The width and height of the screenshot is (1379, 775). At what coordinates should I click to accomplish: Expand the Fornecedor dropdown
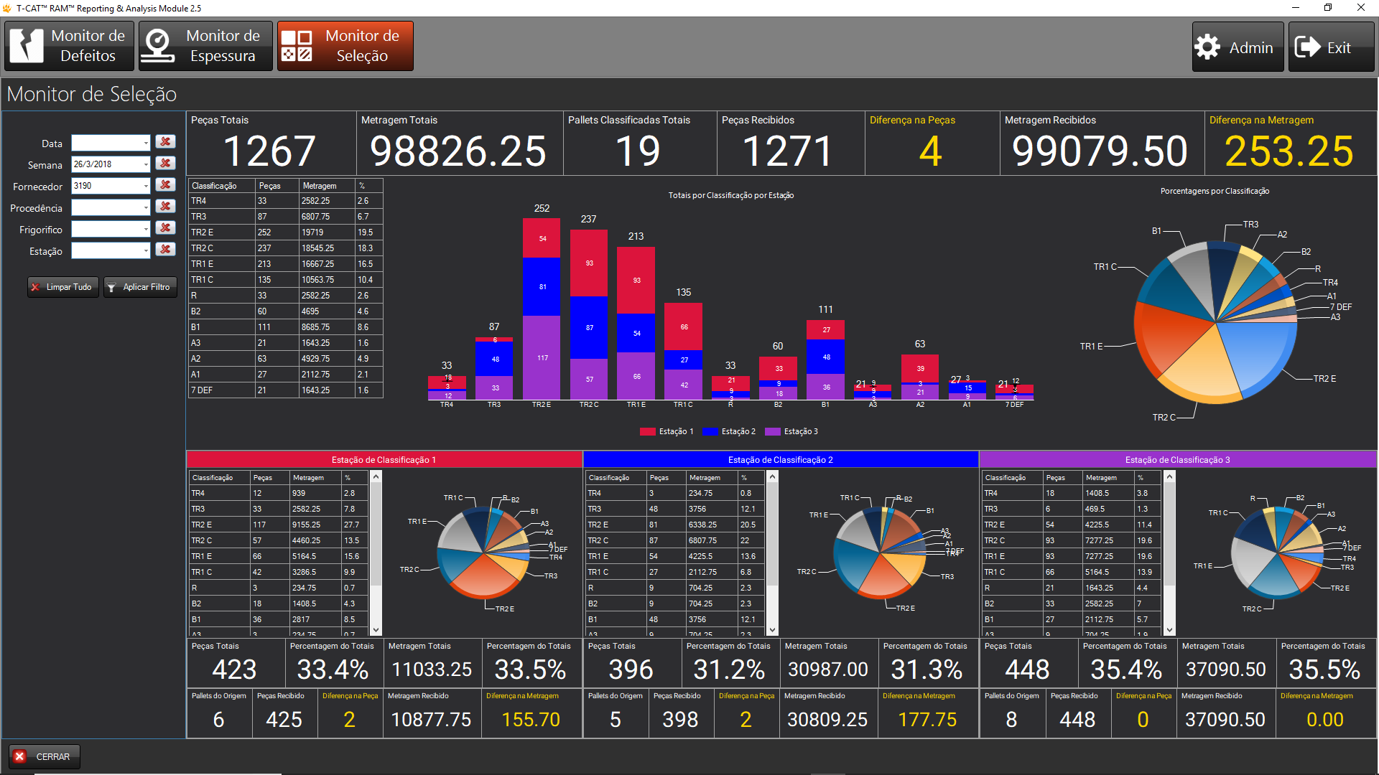(x=146, y=186)
